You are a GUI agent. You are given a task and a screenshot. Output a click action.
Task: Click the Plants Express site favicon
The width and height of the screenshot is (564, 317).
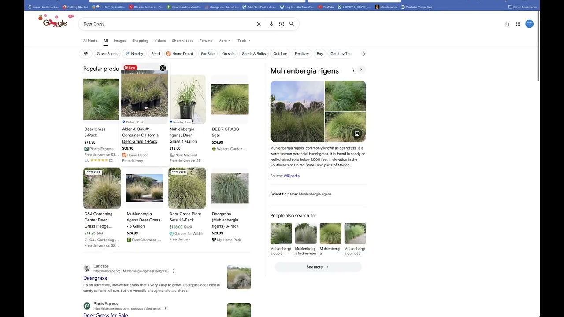click(87, 306)
